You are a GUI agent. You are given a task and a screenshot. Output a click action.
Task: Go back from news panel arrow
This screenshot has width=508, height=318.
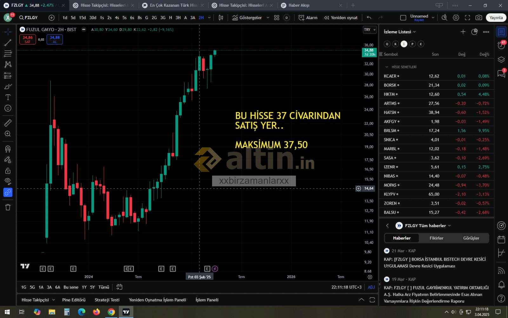387,226
